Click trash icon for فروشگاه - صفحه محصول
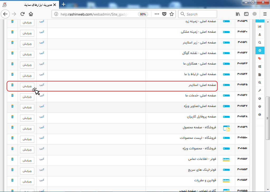 tap(12, 127)
